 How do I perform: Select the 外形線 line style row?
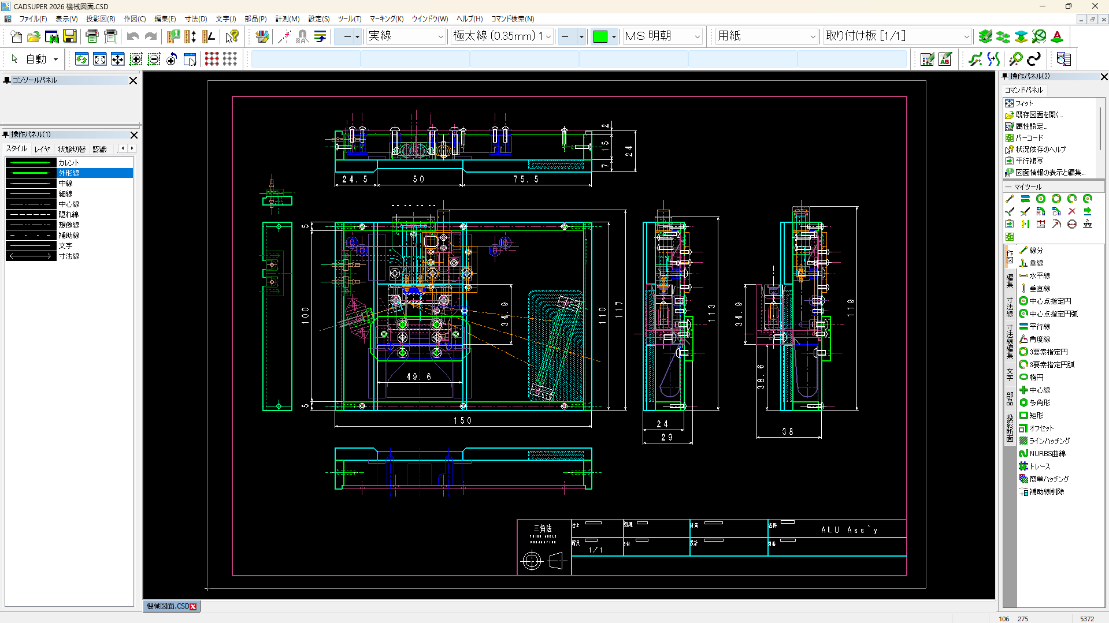[69, 173]
